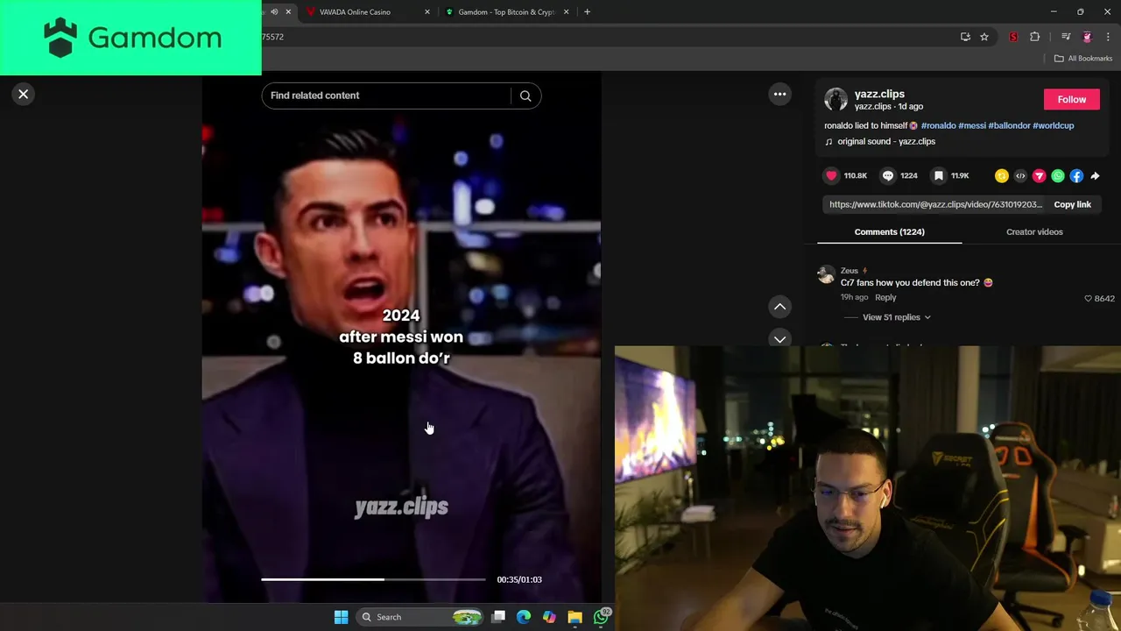
Task: Open Copilot from taskbar
Action: 549,617
